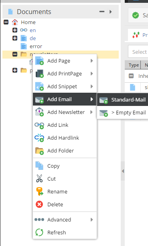The width and height of the screenshot is (148, 246).
Task: Click the Type column header
Action: (133, 65)
